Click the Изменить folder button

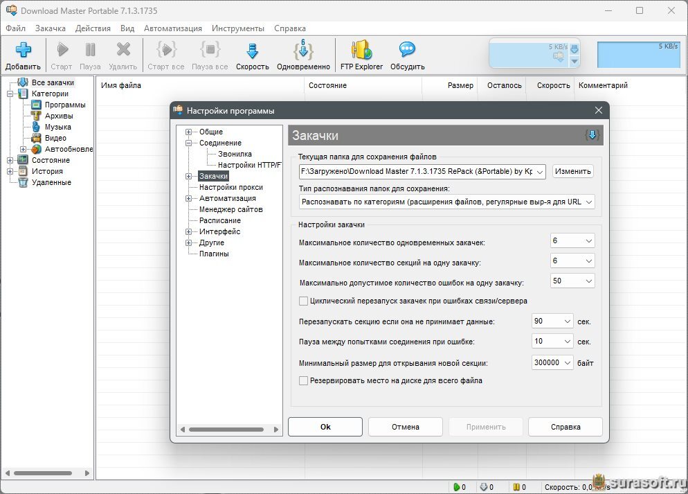572,171
